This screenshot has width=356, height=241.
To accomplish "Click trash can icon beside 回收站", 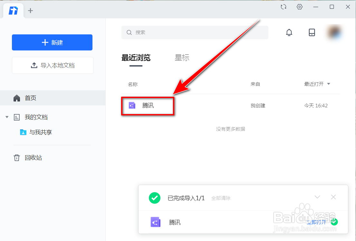I will coord(16,158).
